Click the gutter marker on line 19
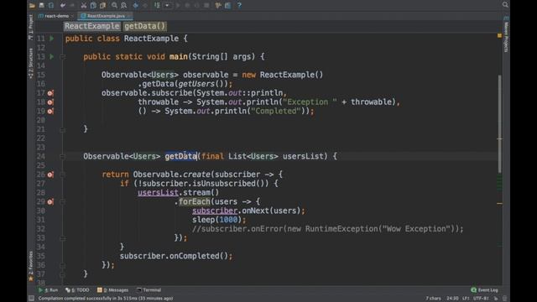The width and height of the screenshot is (537, 302). pyautogui.click(x=50, y=111)
